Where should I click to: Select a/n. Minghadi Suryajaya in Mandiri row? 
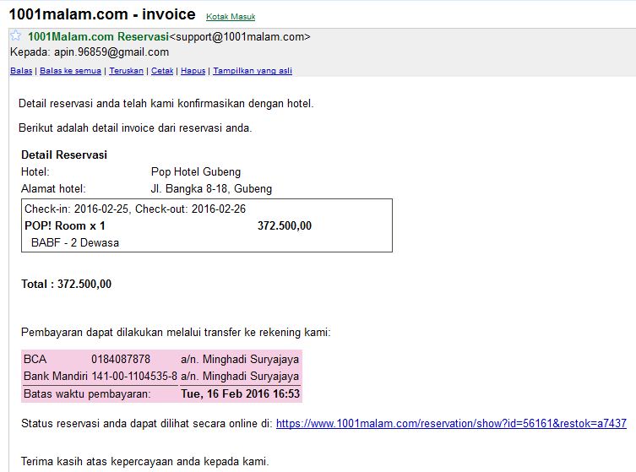click(240, 377)
